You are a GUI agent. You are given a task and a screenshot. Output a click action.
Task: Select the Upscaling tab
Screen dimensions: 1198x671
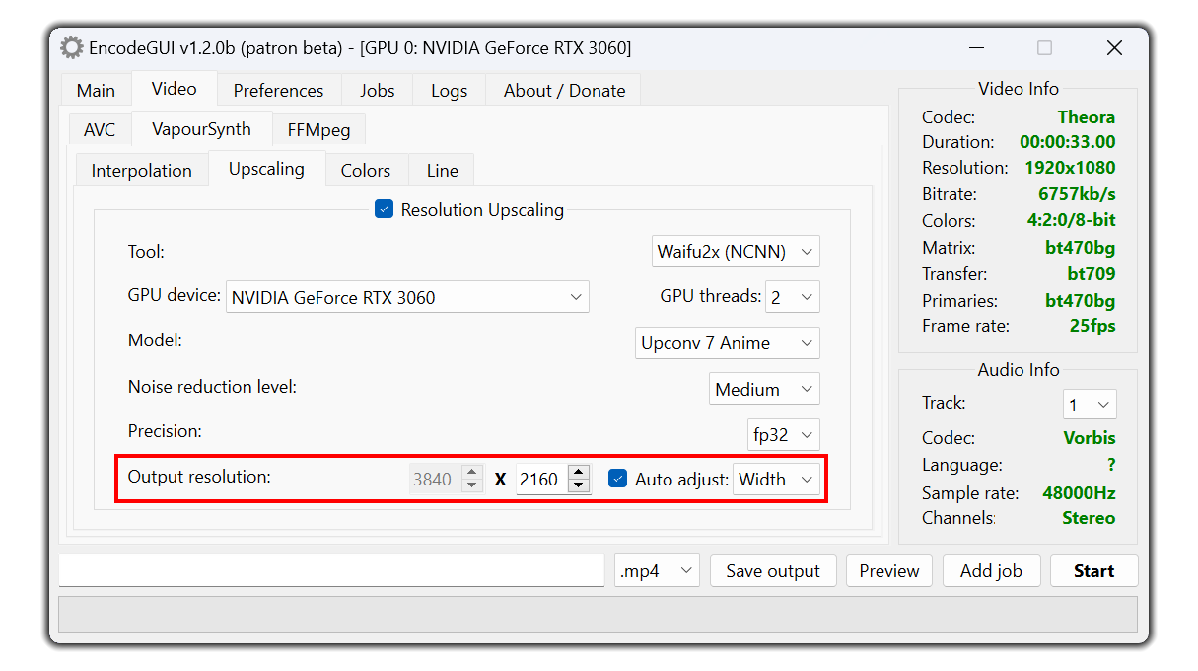point(266,169)
